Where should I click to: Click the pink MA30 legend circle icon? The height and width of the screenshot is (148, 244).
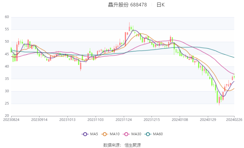[x=126, y=134]
